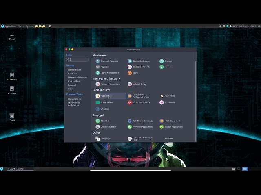Open the Parrot desktop icon
This screenshot has width=261, height=195.
12,36
